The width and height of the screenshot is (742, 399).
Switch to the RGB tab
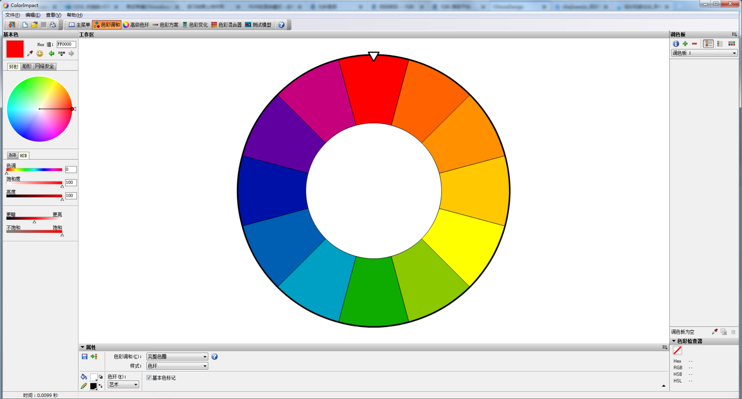(x=12, y=155)
